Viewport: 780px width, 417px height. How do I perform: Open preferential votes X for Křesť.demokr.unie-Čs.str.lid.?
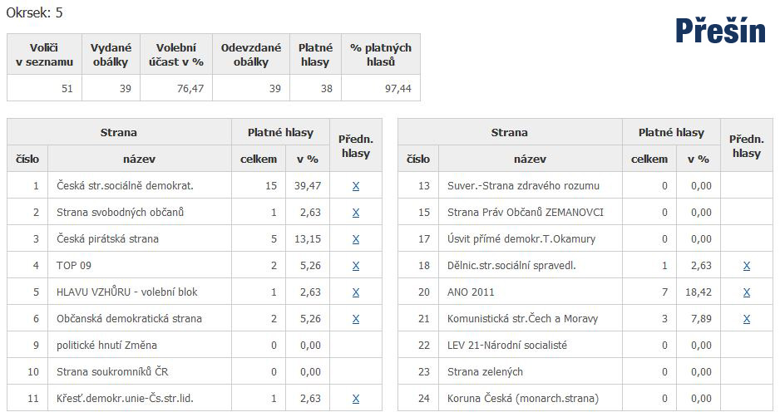pyautogui.click(x=356, y=399)
